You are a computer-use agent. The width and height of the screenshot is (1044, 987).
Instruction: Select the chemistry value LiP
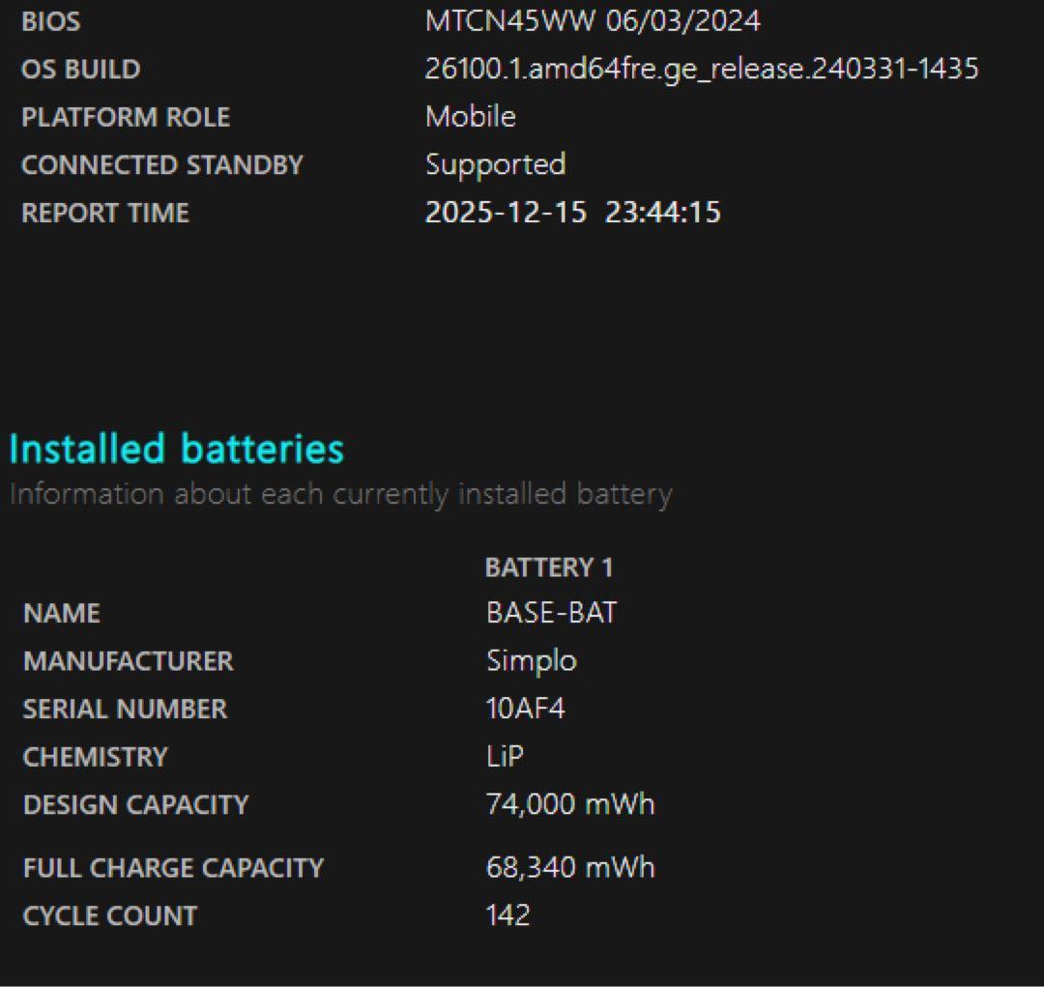click(504, 756)
